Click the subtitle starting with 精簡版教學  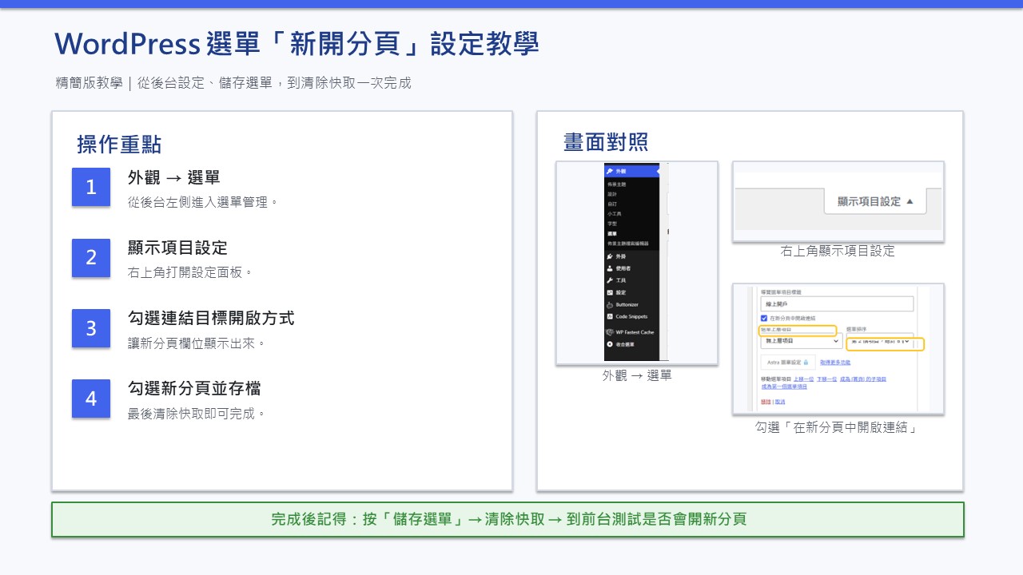233,83
